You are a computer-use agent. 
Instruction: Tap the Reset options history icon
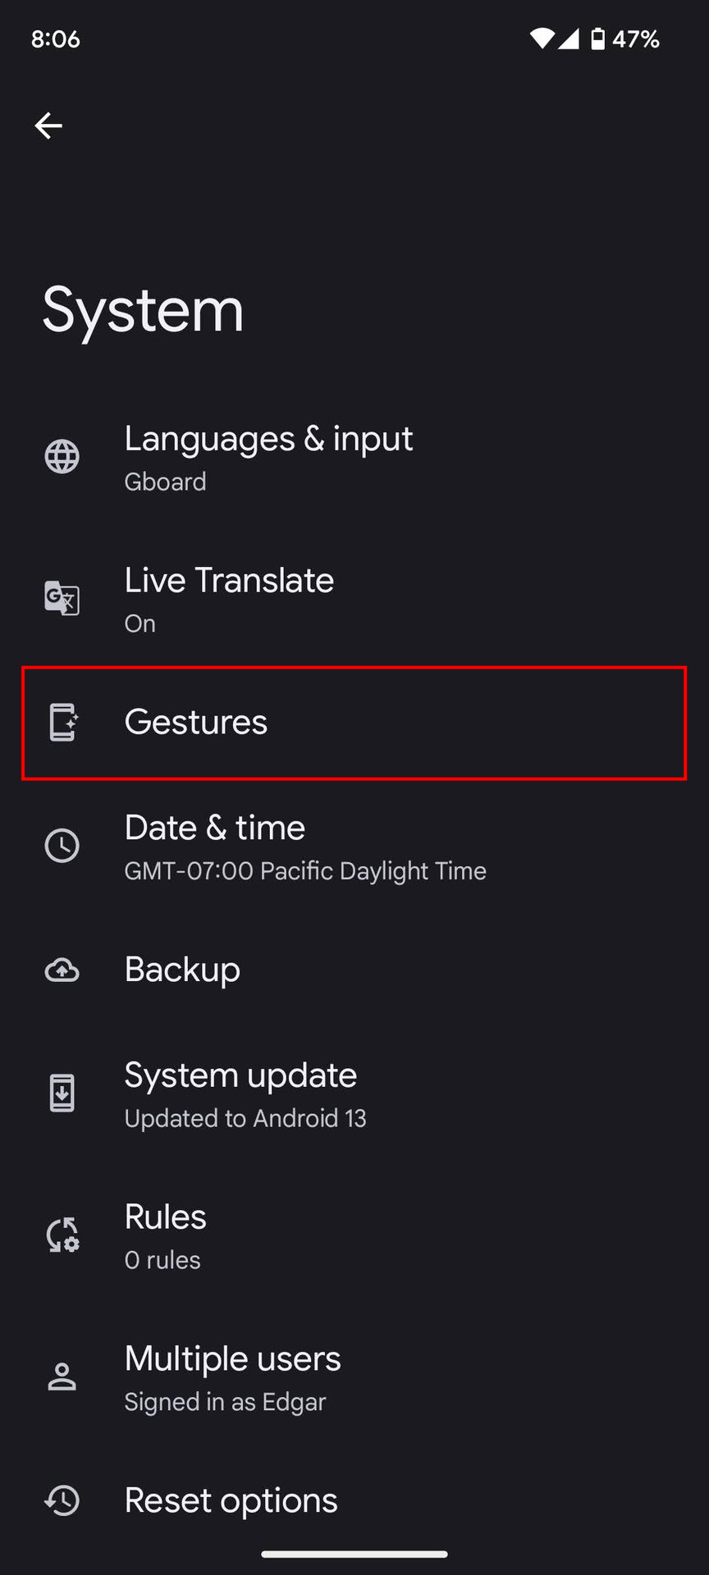(62, 1500)
